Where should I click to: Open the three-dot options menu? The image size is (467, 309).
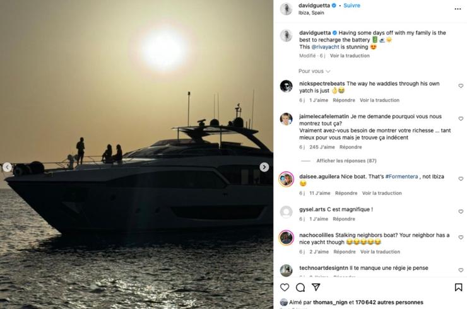click(x=458, y=9)
